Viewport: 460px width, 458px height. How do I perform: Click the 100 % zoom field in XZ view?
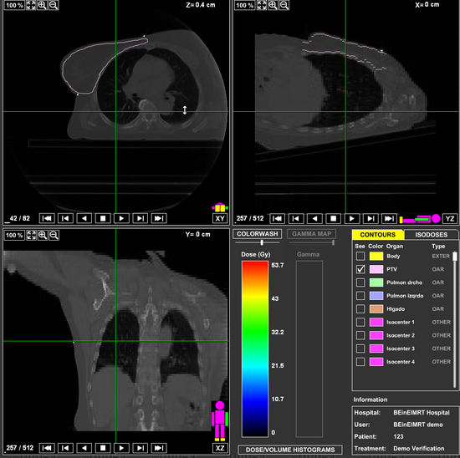coord(14,235)
